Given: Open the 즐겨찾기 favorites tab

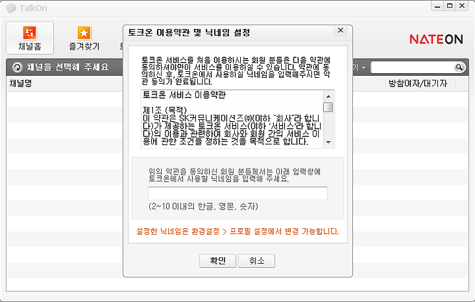Looking at the screenshot, I should point(84,38).
